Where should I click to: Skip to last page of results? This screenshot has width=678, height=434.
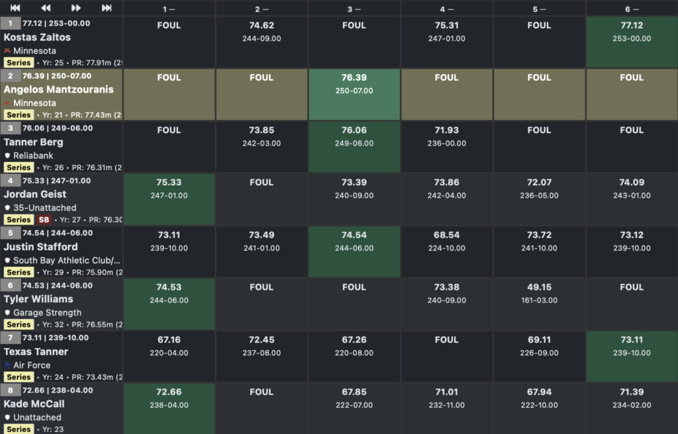[107, 8]
